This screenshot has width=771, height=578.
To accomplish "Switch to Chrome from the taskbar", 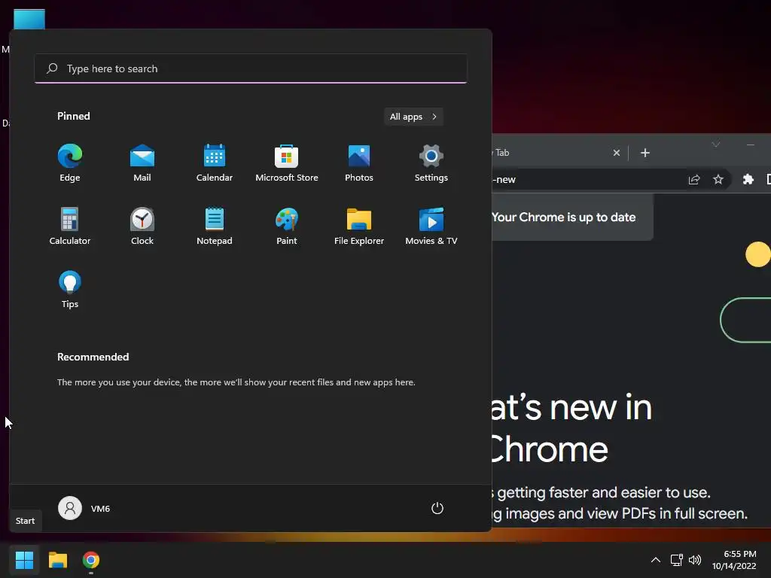I will point(91,560).
